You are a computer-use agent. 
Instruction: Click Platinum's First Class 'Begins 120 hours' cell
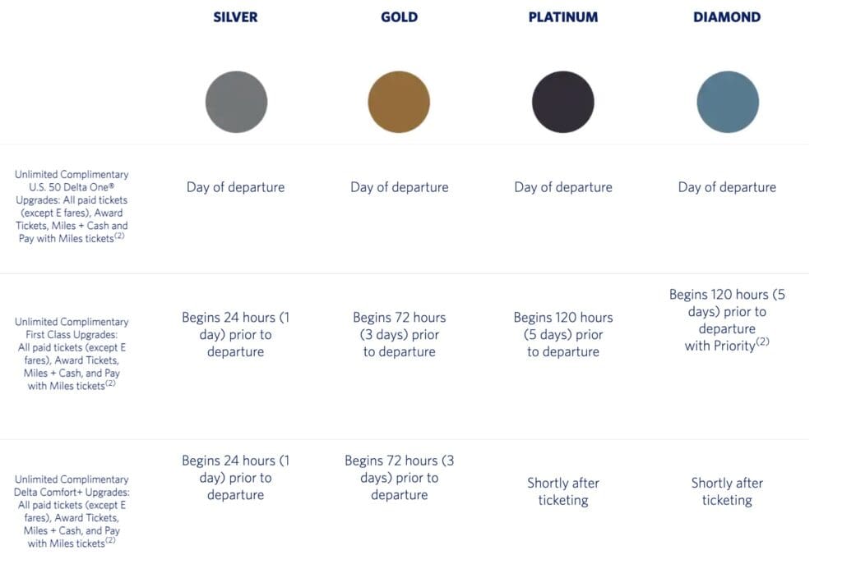563,334
